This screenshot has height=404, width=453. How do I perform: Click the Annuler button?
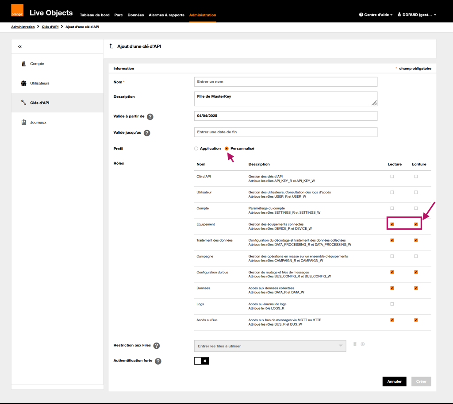click(394, 381)
